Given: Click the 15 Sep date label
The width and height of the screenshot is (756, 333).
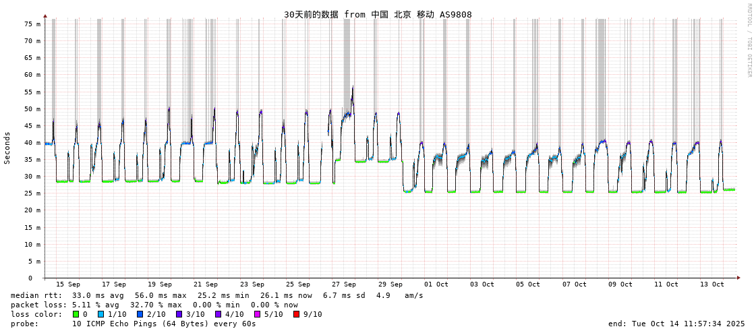Looking at the screenshot, I should pyautogui.click(x=67, y=284).
